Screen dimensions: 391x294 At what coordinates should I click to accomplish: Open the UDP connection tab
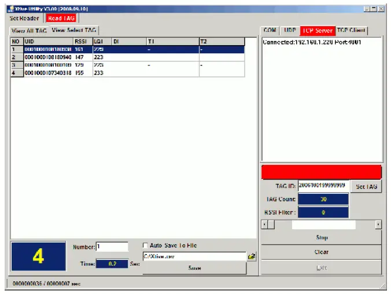(290, 30)
